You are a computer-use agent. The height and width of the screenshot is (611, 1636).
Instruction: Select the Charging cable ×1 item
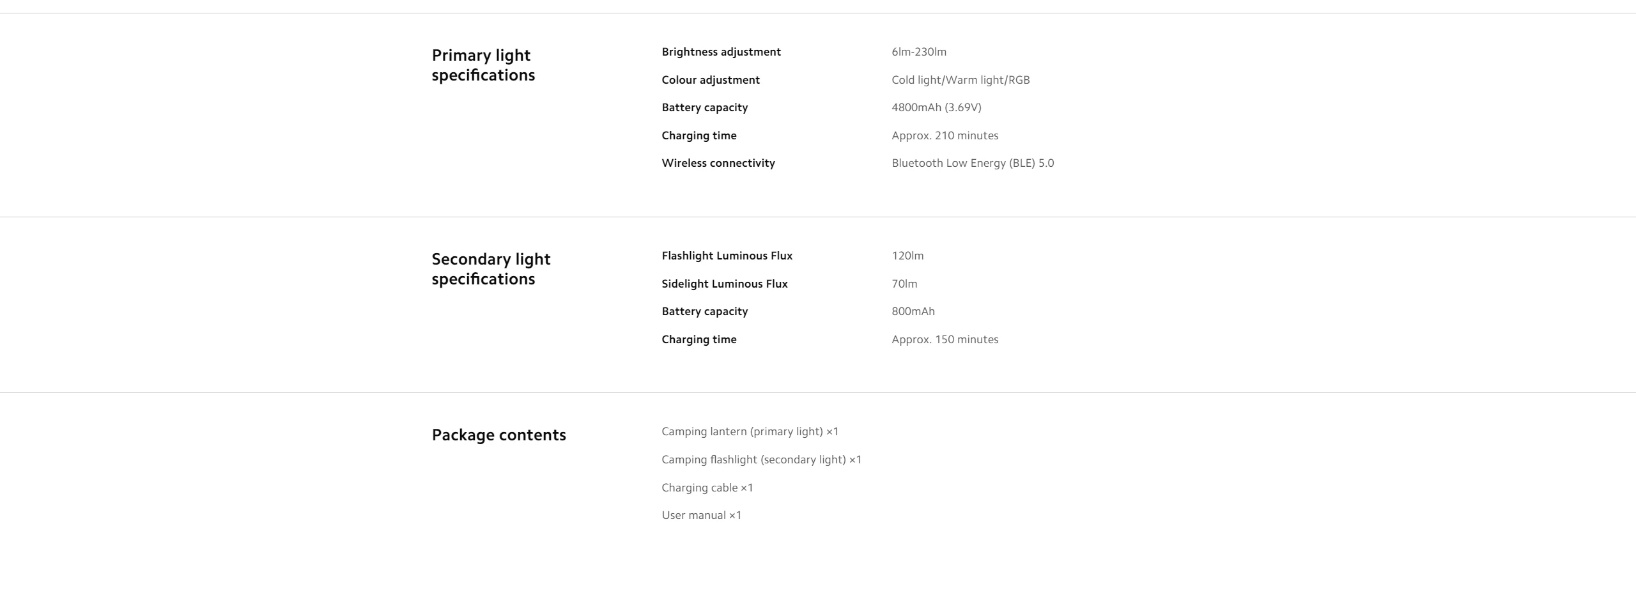(x=707, y=488)
